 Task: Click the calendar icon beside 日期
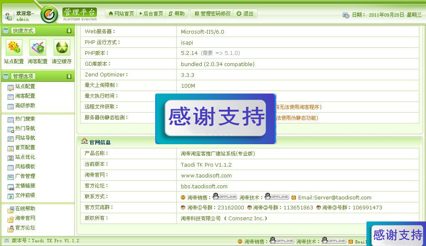[346, 15]
